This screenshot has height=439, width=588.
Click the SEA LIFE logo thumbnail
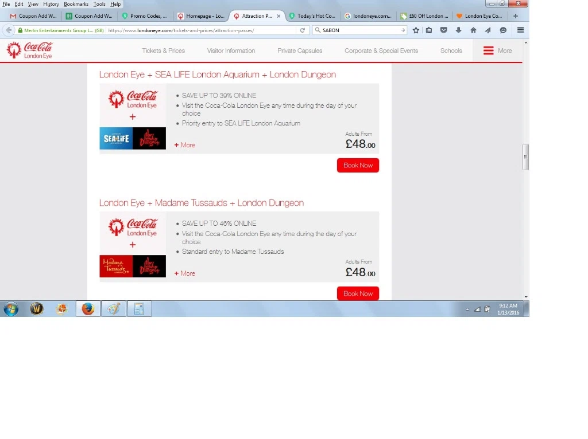[116, 139]
